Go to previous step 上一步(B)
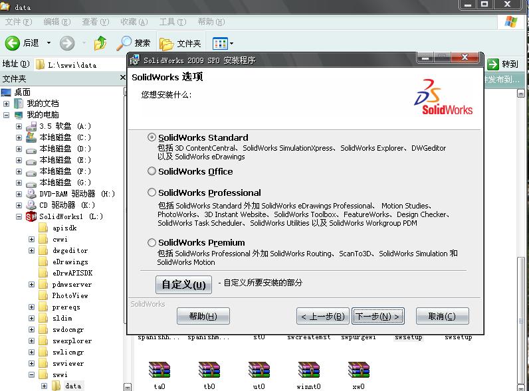Viewport: 529px width, 391px height. point(323,316)
